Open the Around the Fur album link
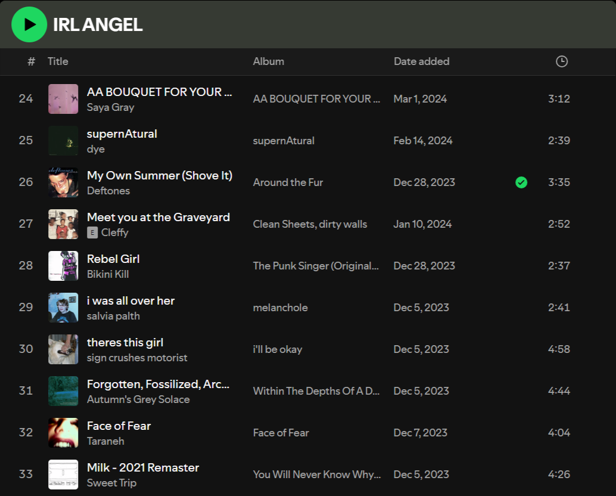The width and height of the screenshot is (616, 496). pos(288,182)
